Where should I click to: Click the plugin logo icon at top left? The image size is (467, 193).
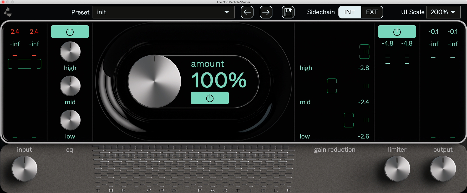click(x=8, y=12)
